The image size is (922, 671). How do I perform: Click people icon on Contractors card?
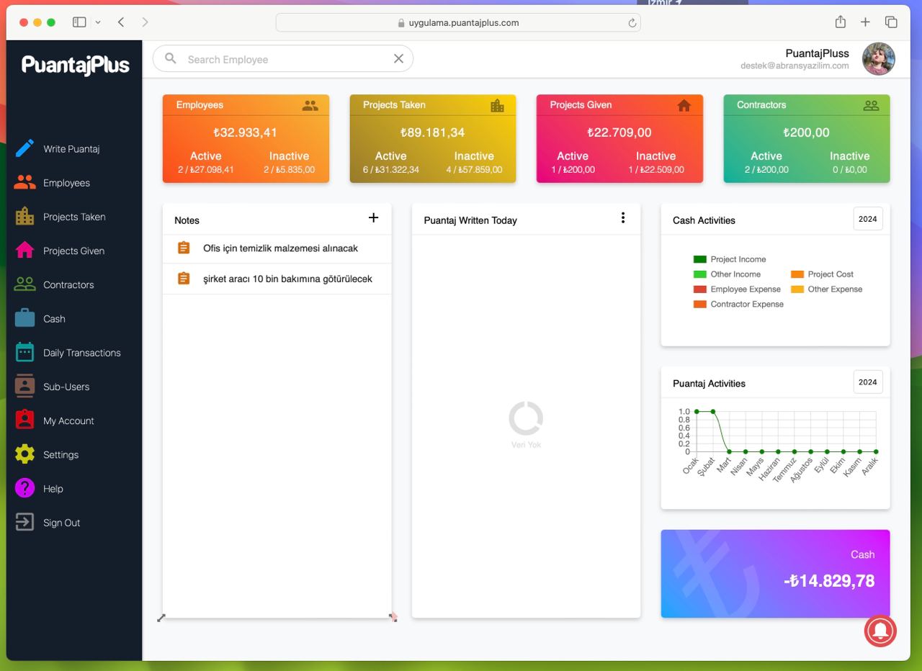point(871,105)
